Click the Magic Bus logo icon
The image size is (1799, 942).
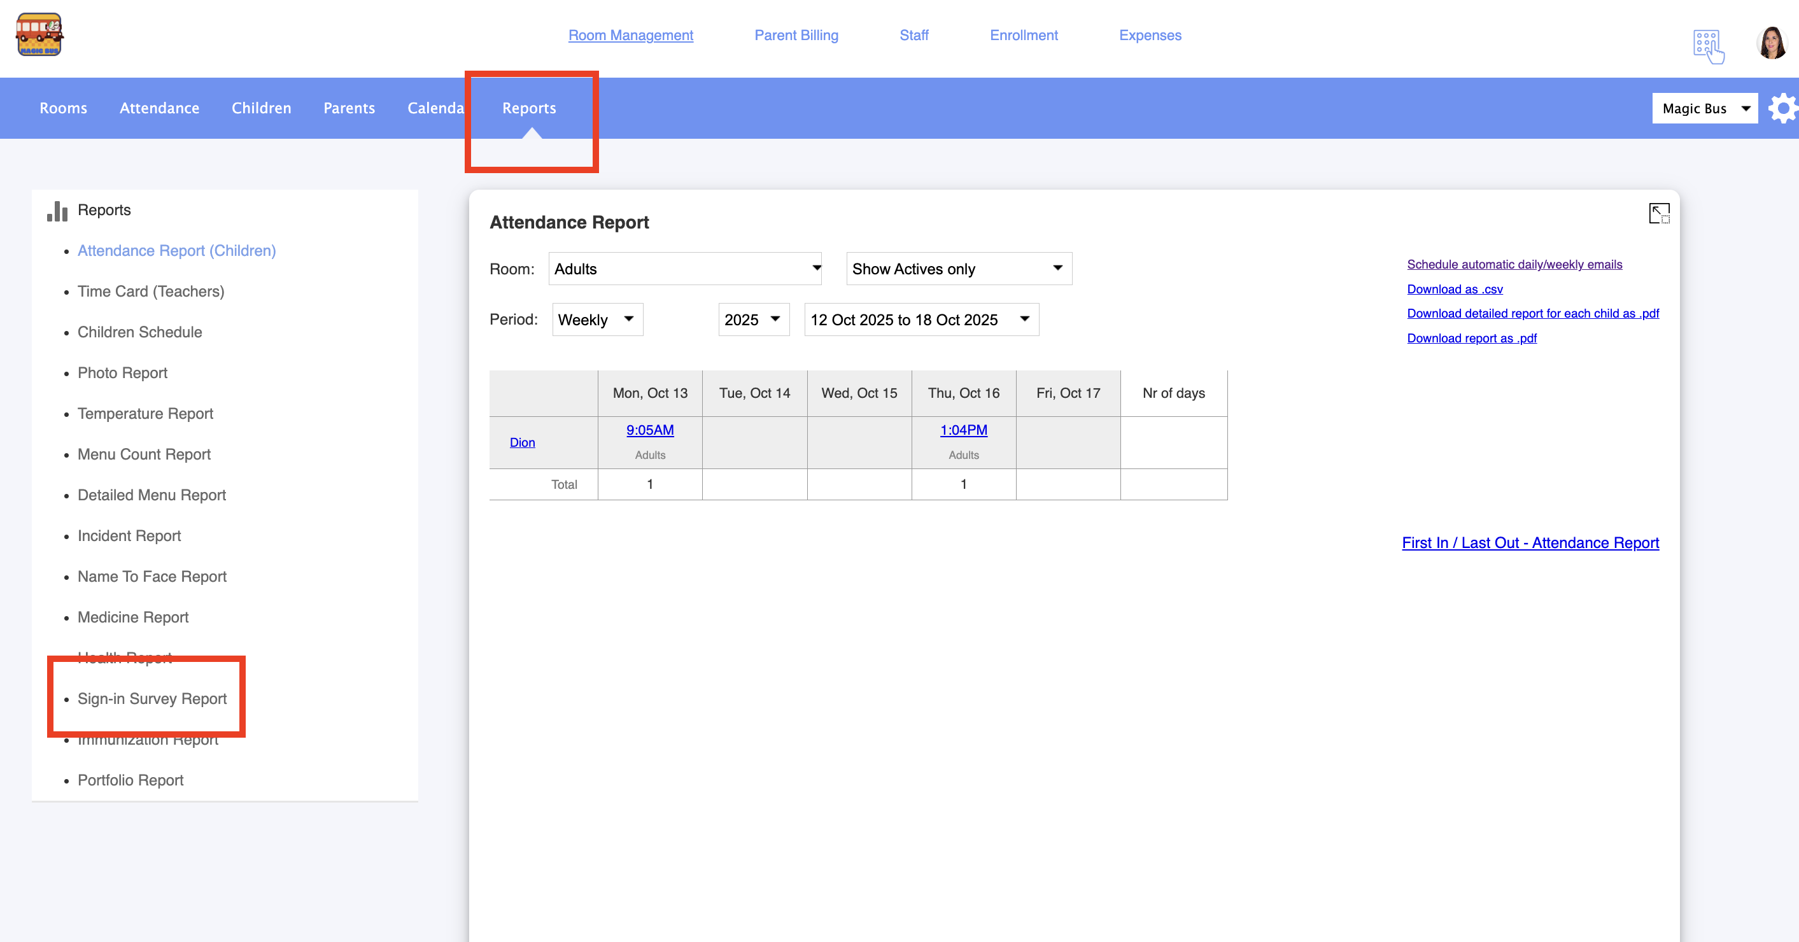click(x=39, y=34)
